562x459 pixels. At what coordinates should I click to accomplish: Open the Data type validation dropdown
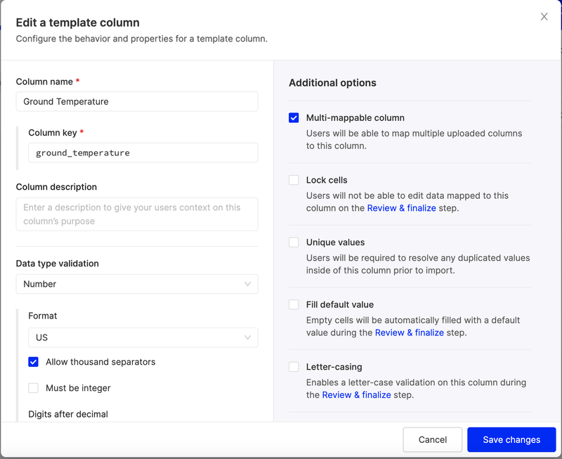click(138, 284)
